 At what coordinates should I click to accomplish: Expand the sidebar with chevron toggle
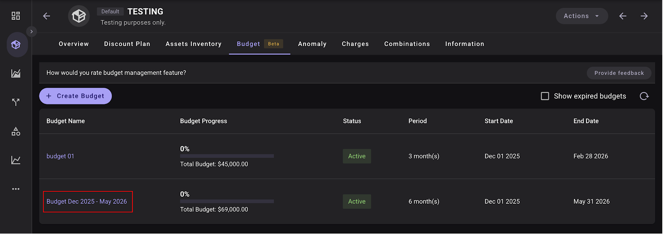31,31
